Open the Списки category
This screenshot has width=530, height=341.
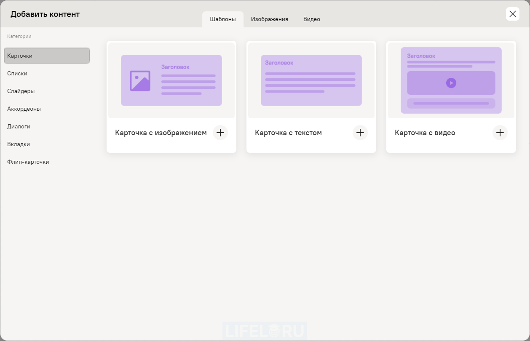click(x=17, y=73)
